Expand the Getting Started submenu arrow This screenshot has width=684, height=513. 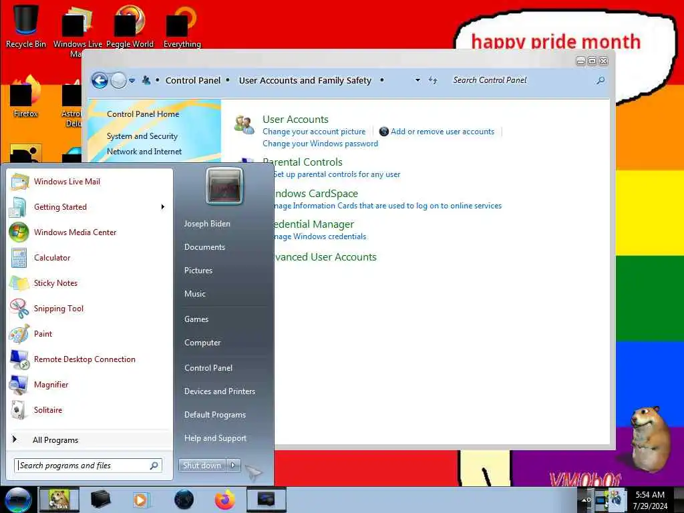click(x=163, y=207)
